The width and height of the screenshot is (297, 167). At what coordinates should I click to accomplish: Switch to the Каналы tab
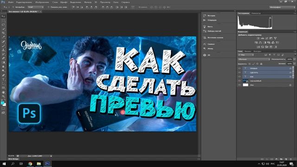tap(247, 51)
